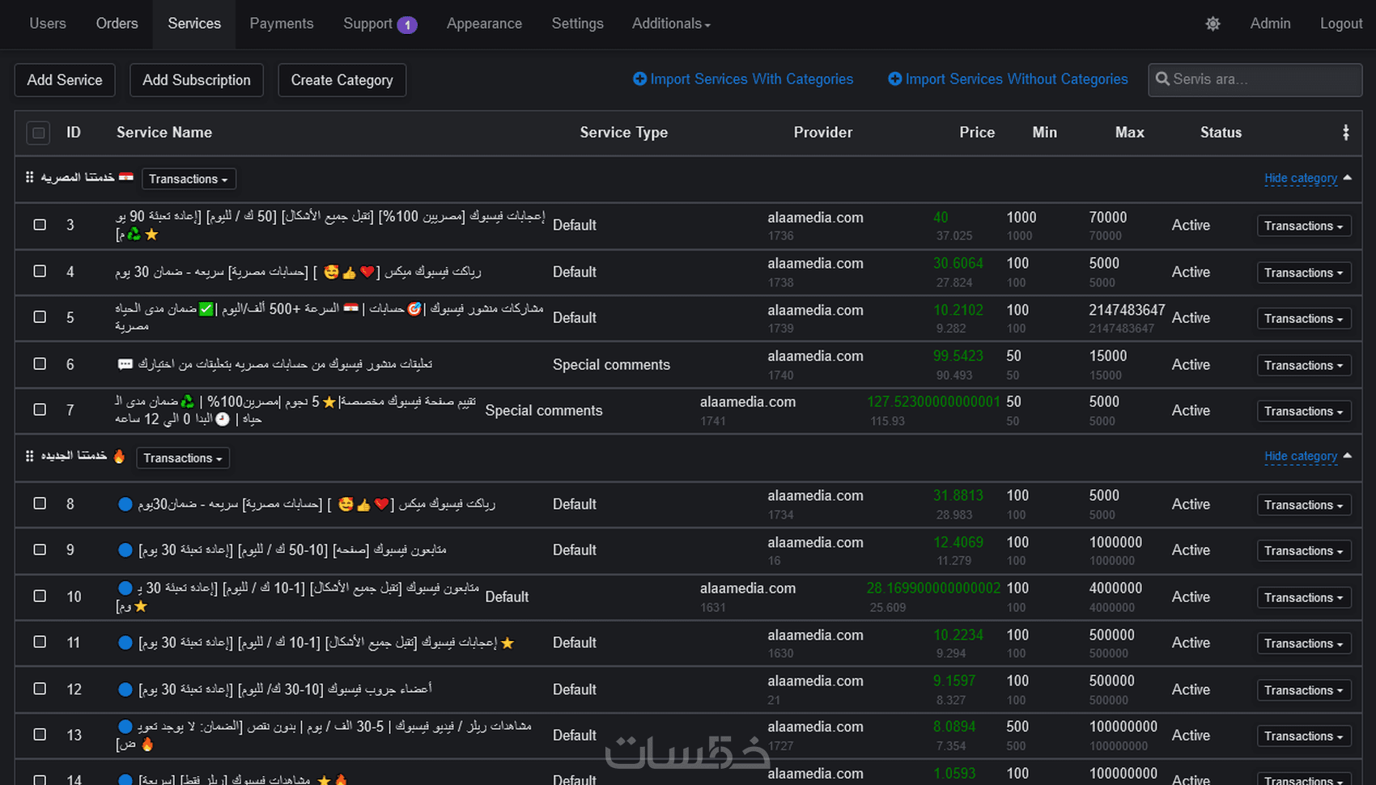Open Transactions dropdown of the first category
1376x785 pixels.
point(189,179)
